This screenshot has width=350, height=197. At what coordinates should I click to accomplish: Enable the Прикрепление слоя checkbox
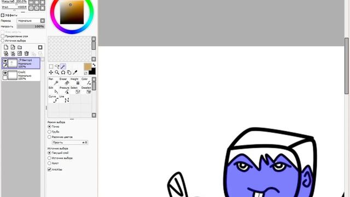coord(3,36)
